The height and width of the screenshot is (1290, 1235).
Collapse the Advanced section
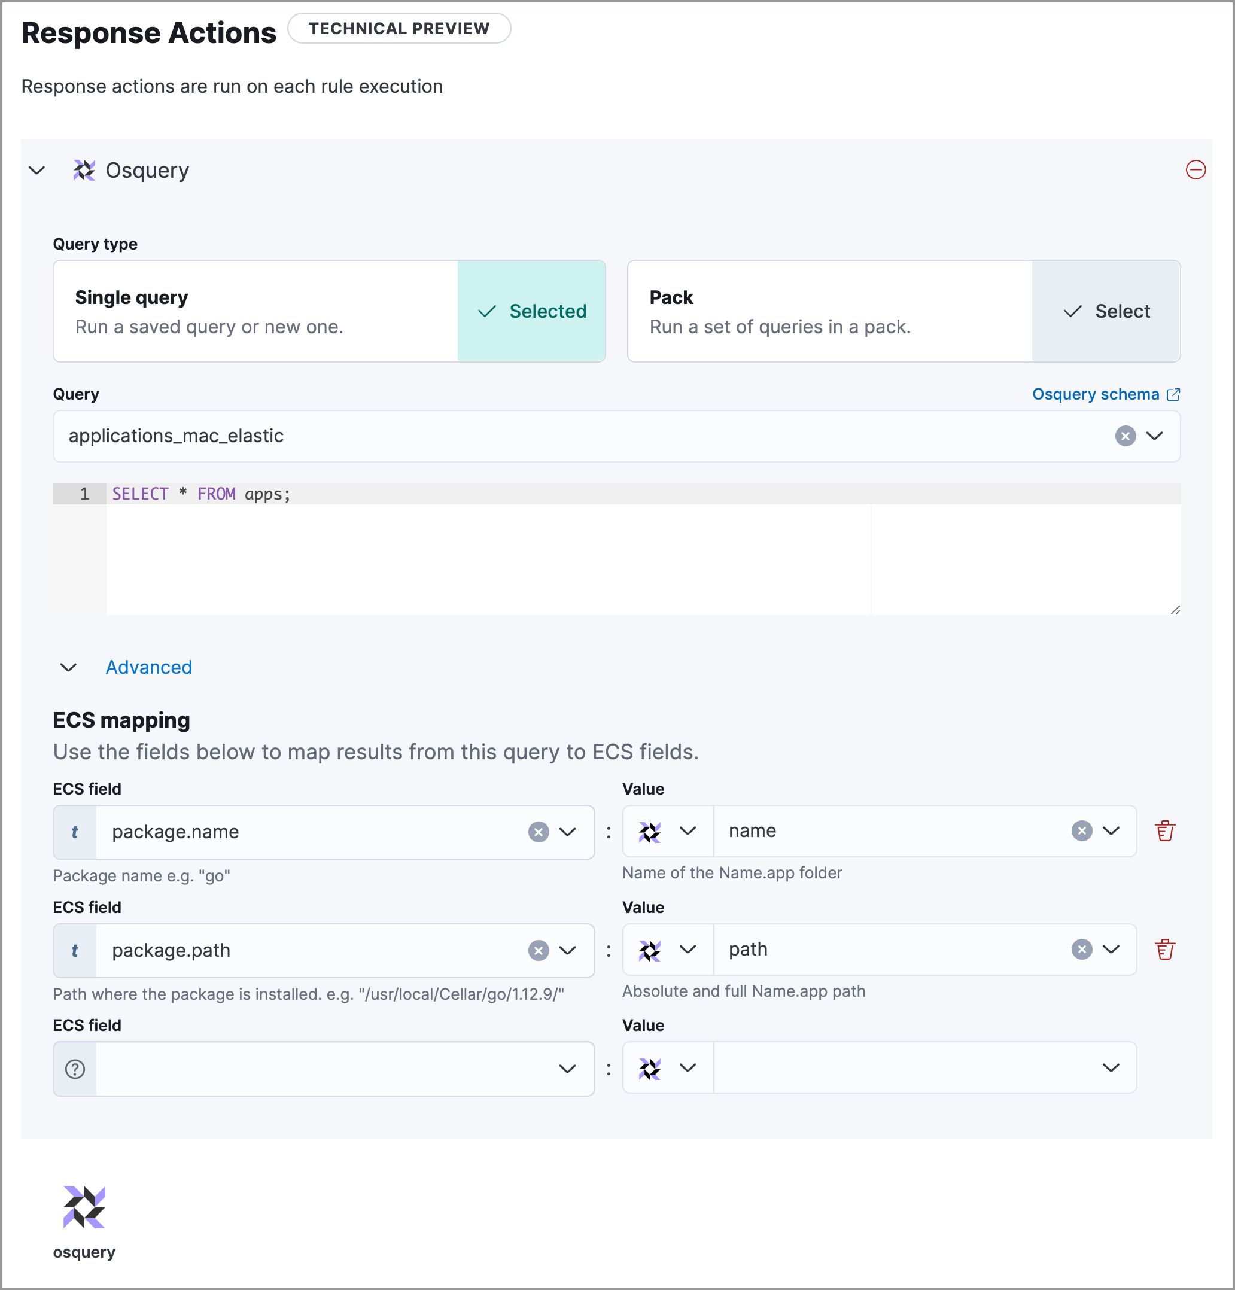click(x=68, y=667)
